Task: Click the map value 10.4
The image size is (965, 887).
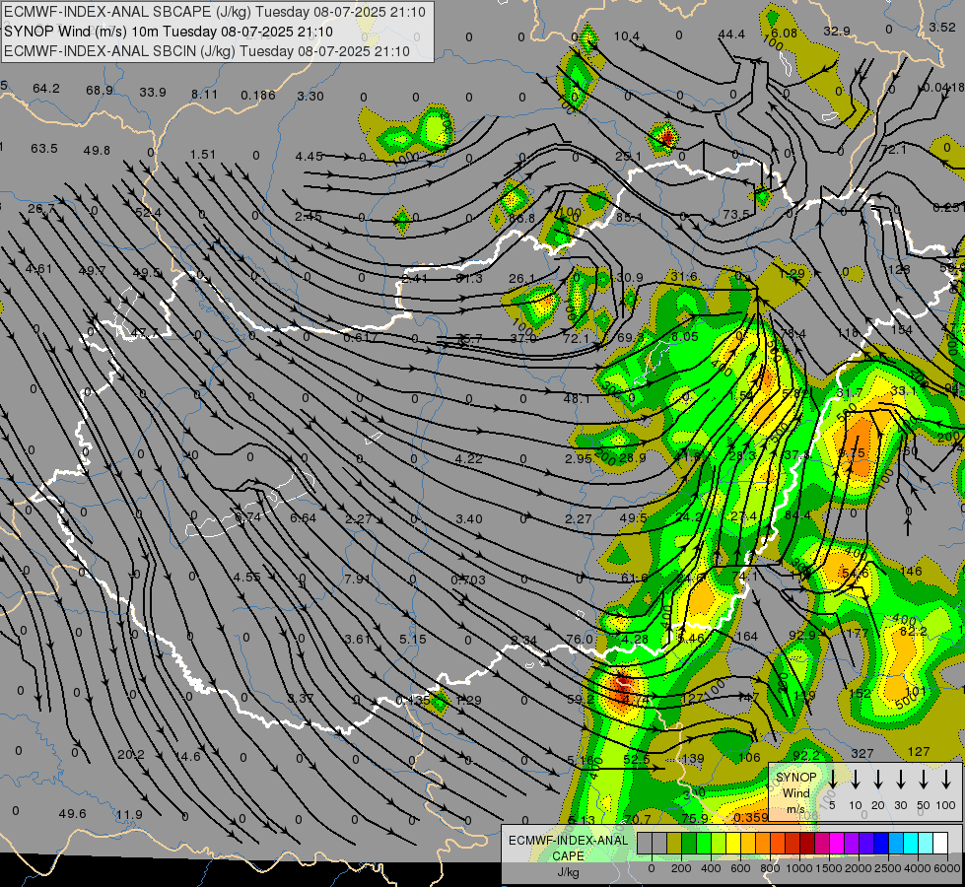Action: tap(627, 36)
